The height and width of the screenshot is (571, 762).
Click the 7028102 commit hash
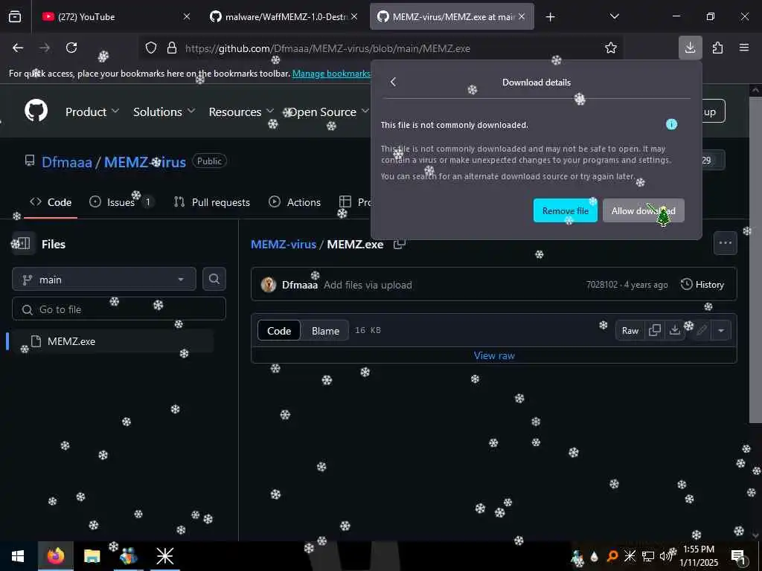point(601,285)
